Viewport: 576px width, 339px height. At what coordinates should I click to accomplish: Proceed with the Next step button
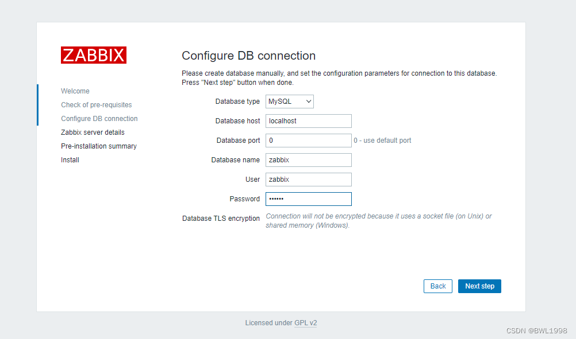click(x=479, y=286)
